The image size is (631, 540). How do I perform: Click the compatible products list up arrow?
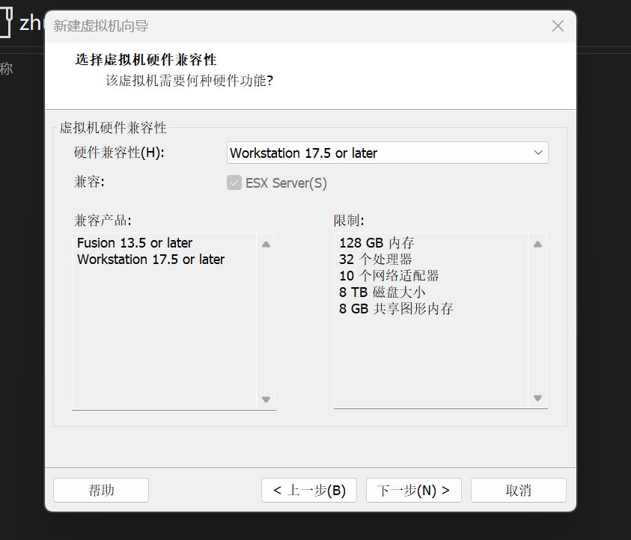(x=266, y=244)
